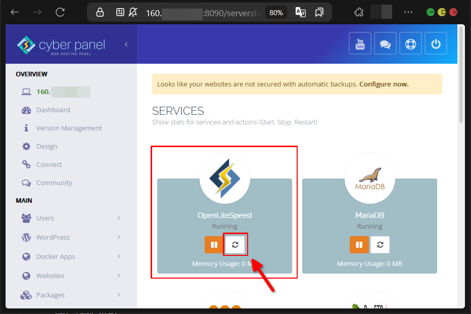Image resolution: width=471 pixels, height=314 pixels.
Task: Click the Configure now link
Action: tap(384, 84)
